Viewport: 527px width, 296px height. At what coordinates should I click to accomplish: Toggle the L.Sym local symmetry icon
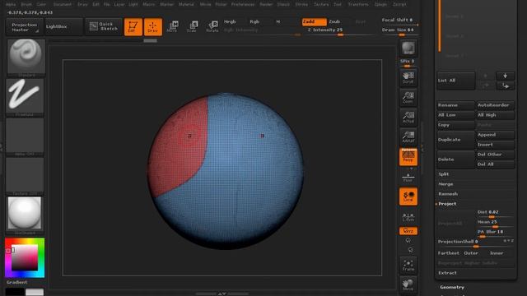[x=408, y=217]
